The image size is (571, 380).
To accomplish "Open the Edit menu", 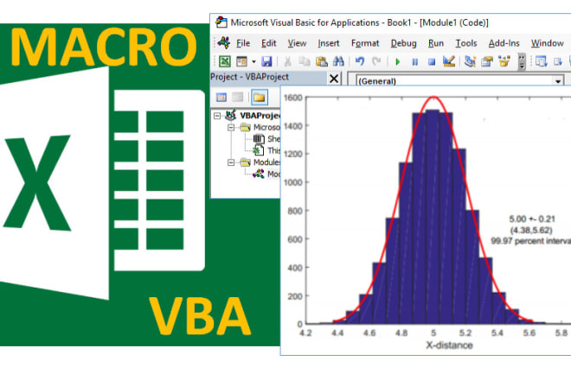I will [269, 43].
